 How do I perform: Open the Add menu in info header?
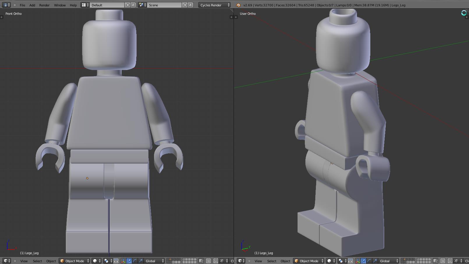point(32,5)
